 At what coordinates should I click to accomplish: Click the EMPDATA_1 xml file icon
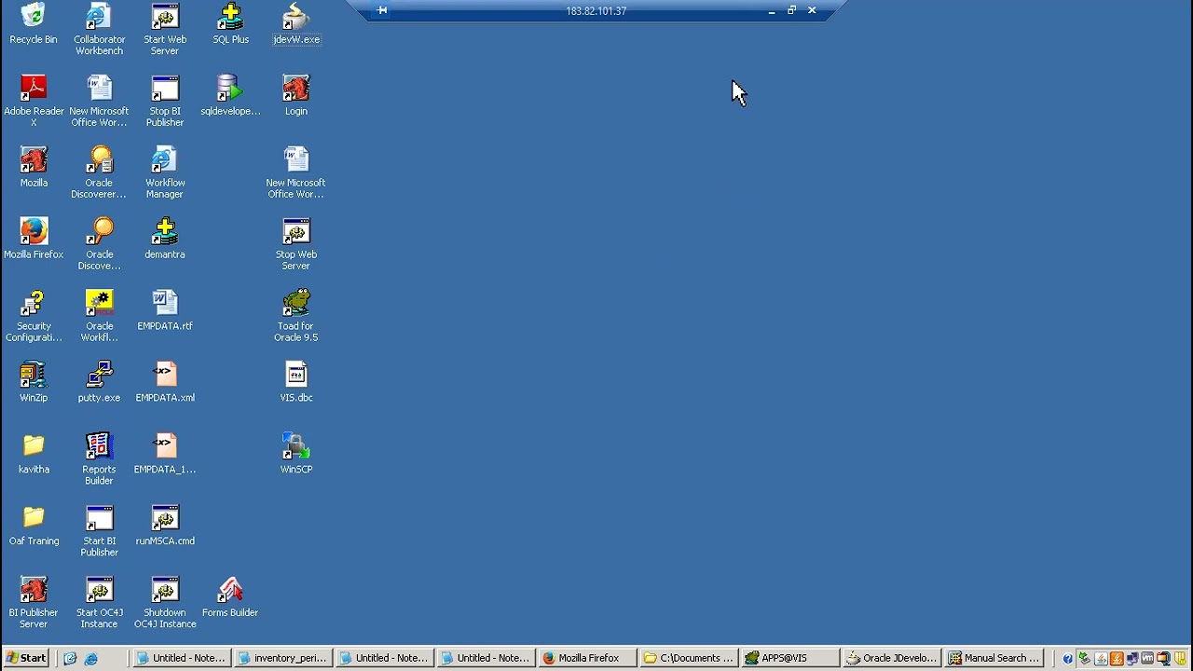tap(165, 455)
